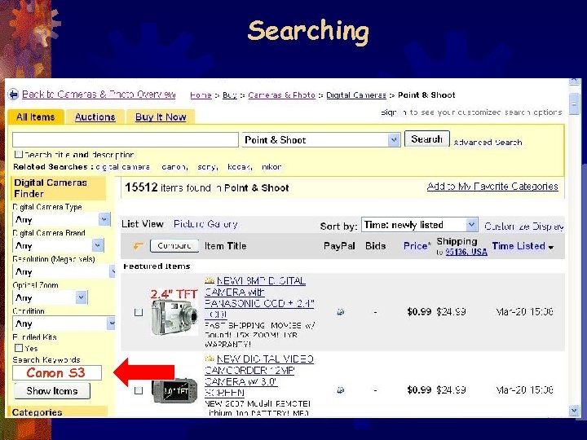The image size is (587, 440).
Task: Click the main search text field
Action: point(126,140)
